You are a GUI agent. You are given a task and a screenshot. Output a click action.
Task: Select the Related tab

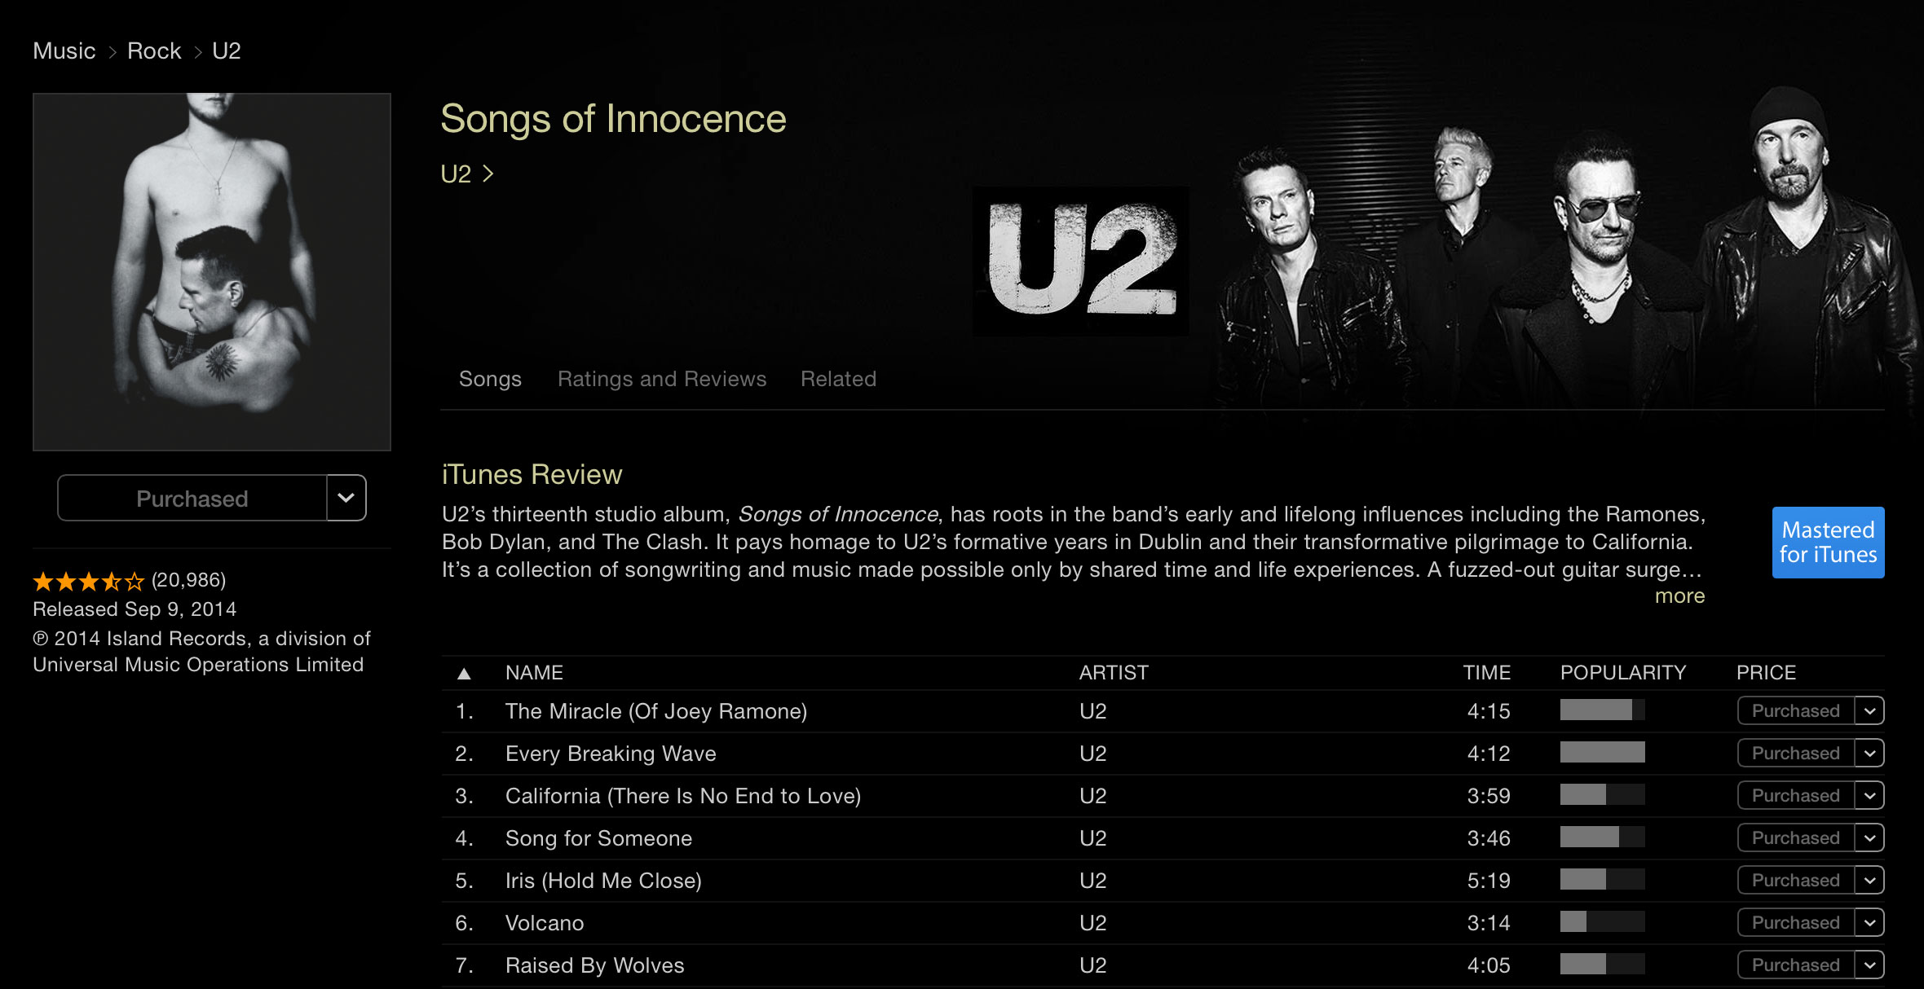(838, 379)
